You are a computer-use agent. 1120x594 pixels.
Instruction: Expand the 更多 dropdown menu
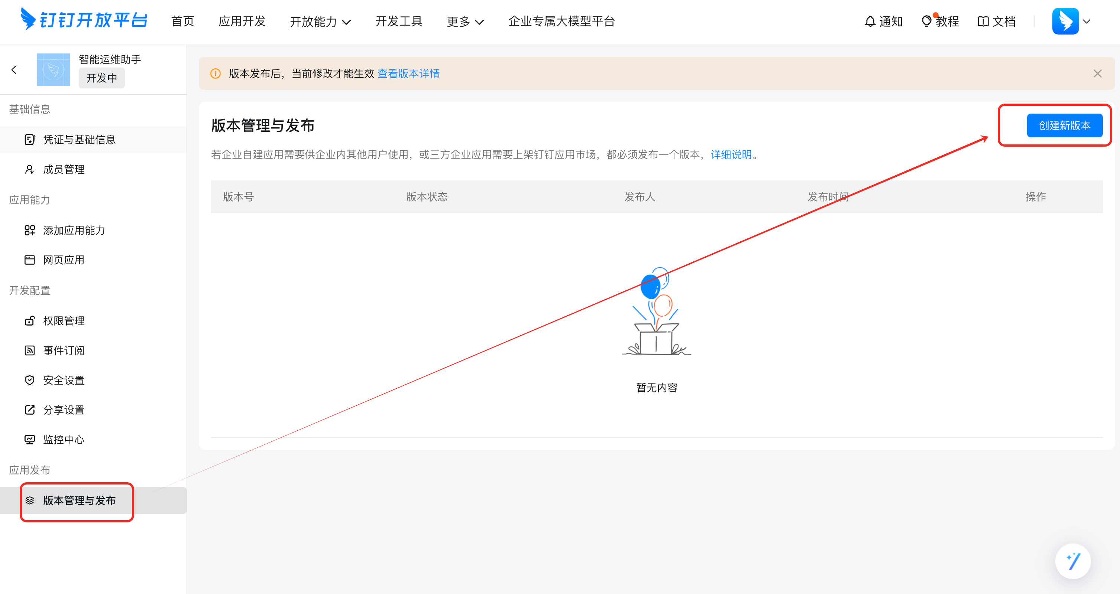tap(465, 21)
